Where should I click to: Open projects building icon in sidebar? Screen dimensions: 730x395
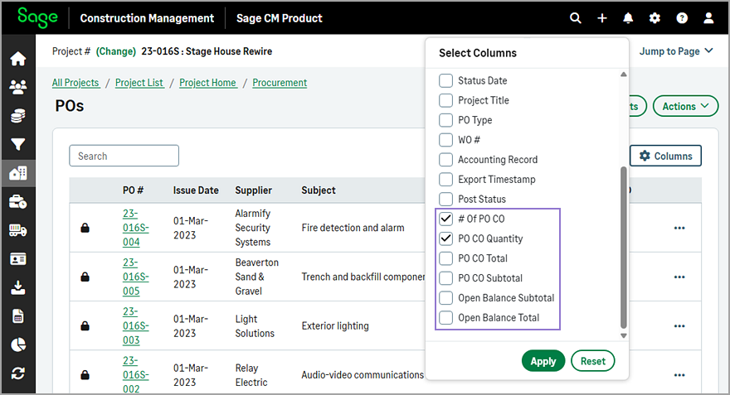18,173
